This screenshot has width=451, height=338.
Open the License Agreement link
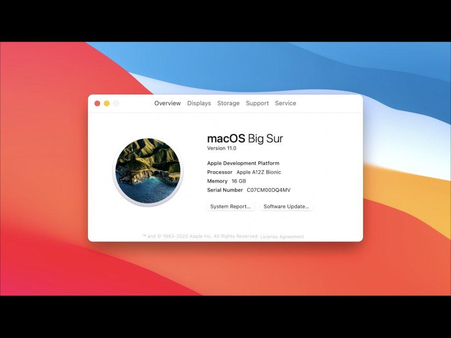[282, 237]
